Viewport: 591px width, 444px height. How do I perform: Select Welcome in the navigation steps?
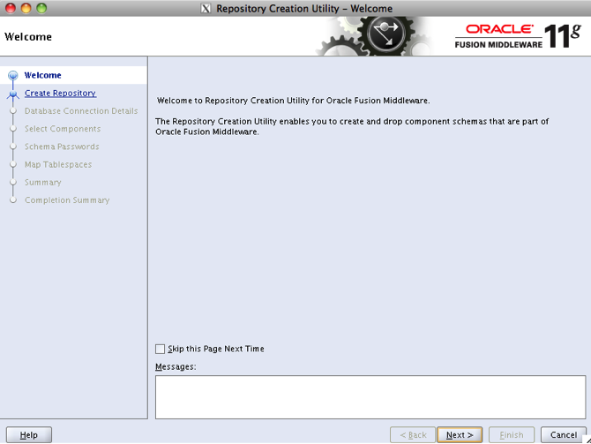[x=42, y=76]
